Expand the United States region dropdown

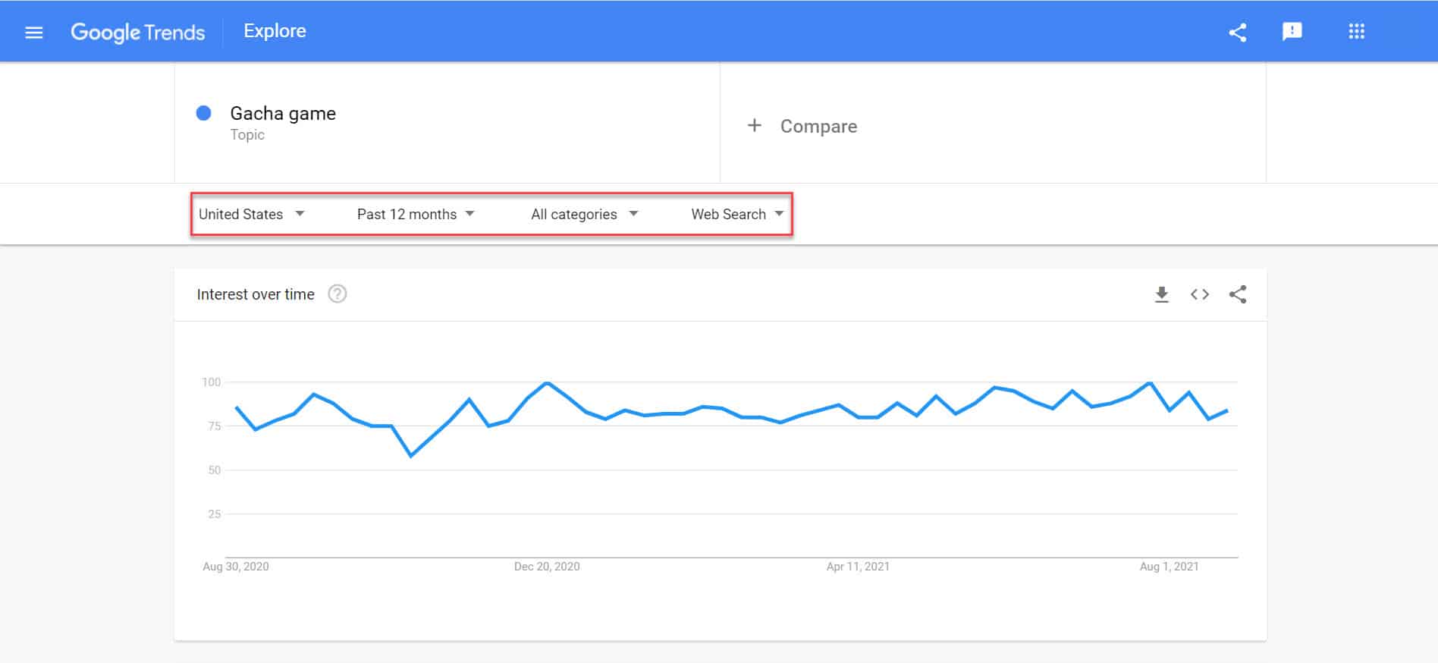coord(251,215)
